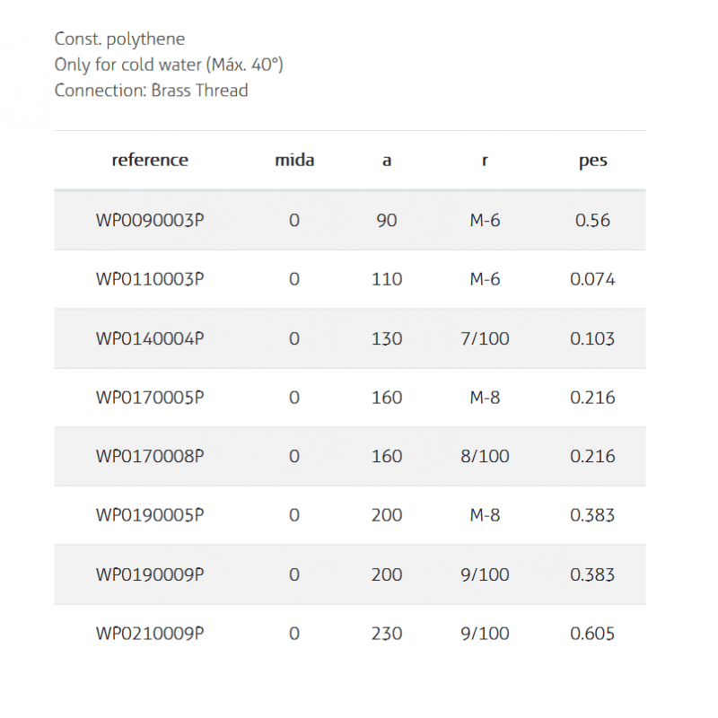Click the "a" column header

387,161
